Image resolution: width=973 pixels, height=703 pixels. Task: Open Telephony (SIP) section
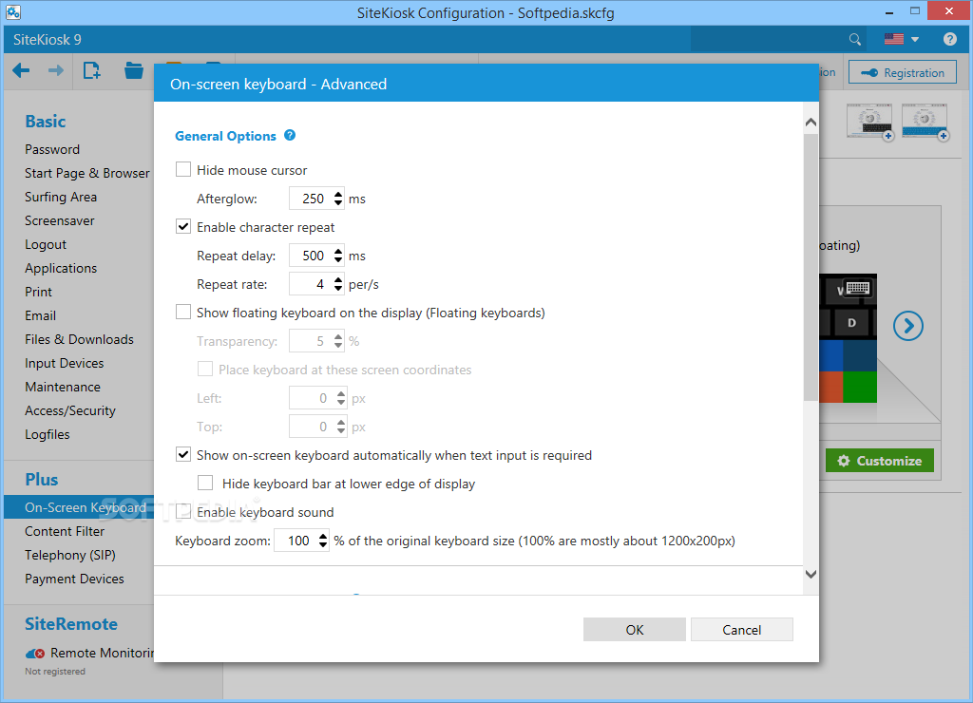point(70,555)
